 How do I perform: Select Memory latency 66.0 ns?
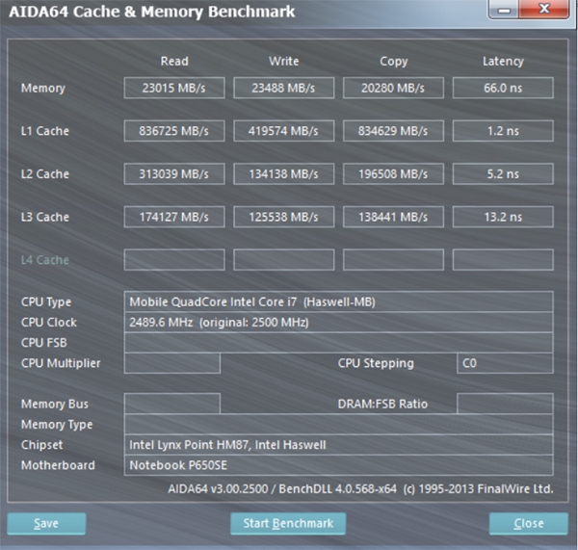pos(503,88)
